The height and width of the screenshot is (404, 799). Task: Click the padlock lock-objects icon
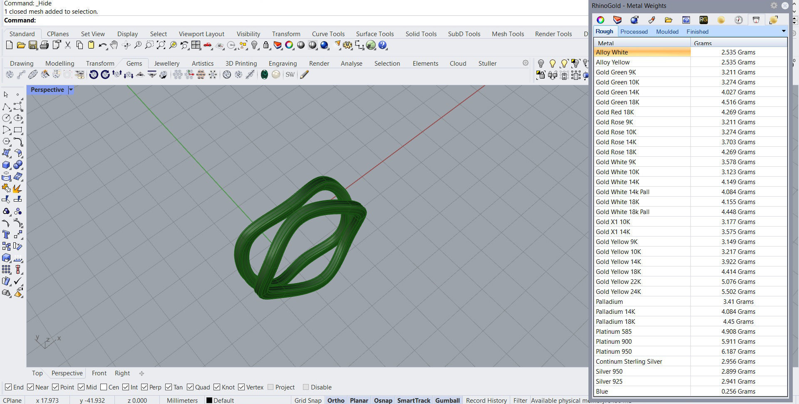pyautogui.click(x=266, y=45)
